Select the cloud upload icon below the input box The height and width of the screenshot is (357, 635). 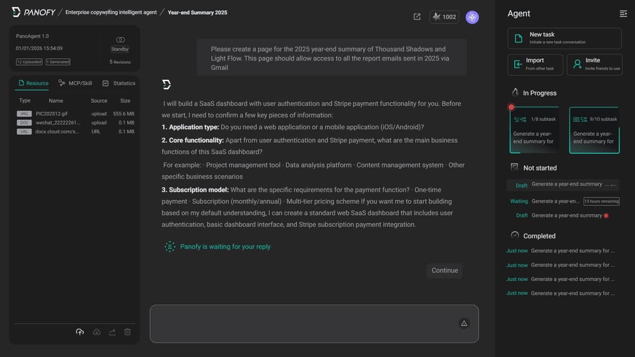(80, 332)
